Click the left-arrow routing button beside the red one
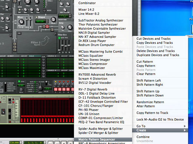Viewport: 193px width, 144px height. 44,26
